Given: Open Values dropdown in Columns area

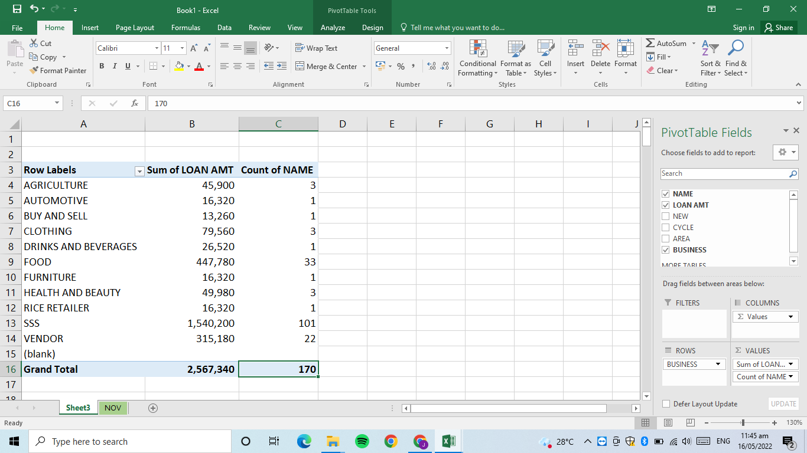Looking at the screenshot, I should pos(790,317).
